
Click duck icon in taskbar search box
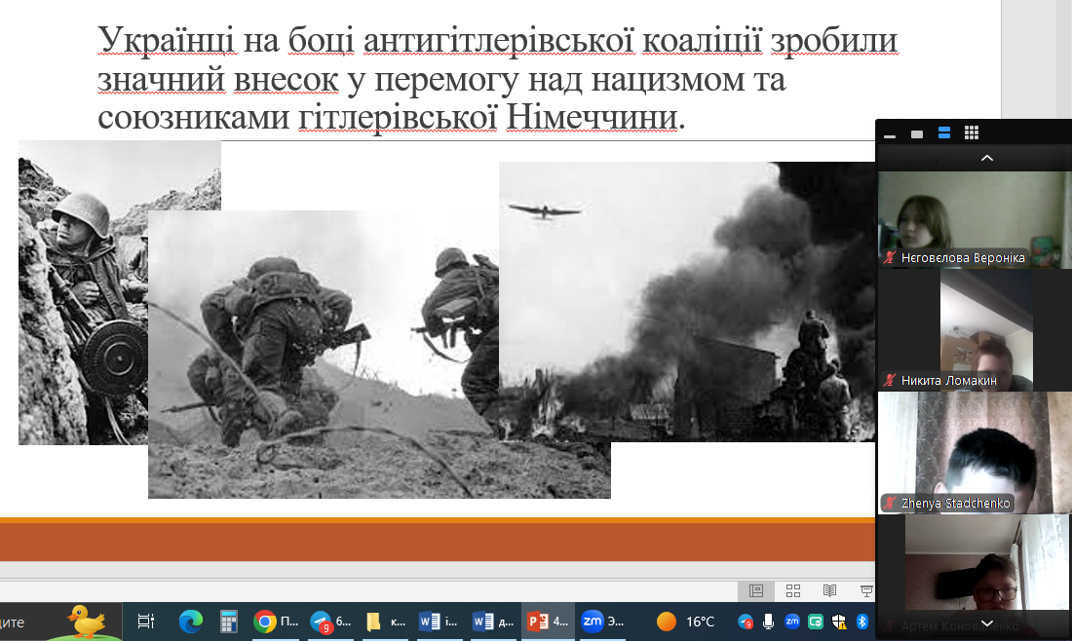coord(86,622)
